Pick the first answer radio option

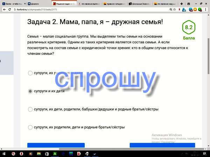(x=30, y=73)
